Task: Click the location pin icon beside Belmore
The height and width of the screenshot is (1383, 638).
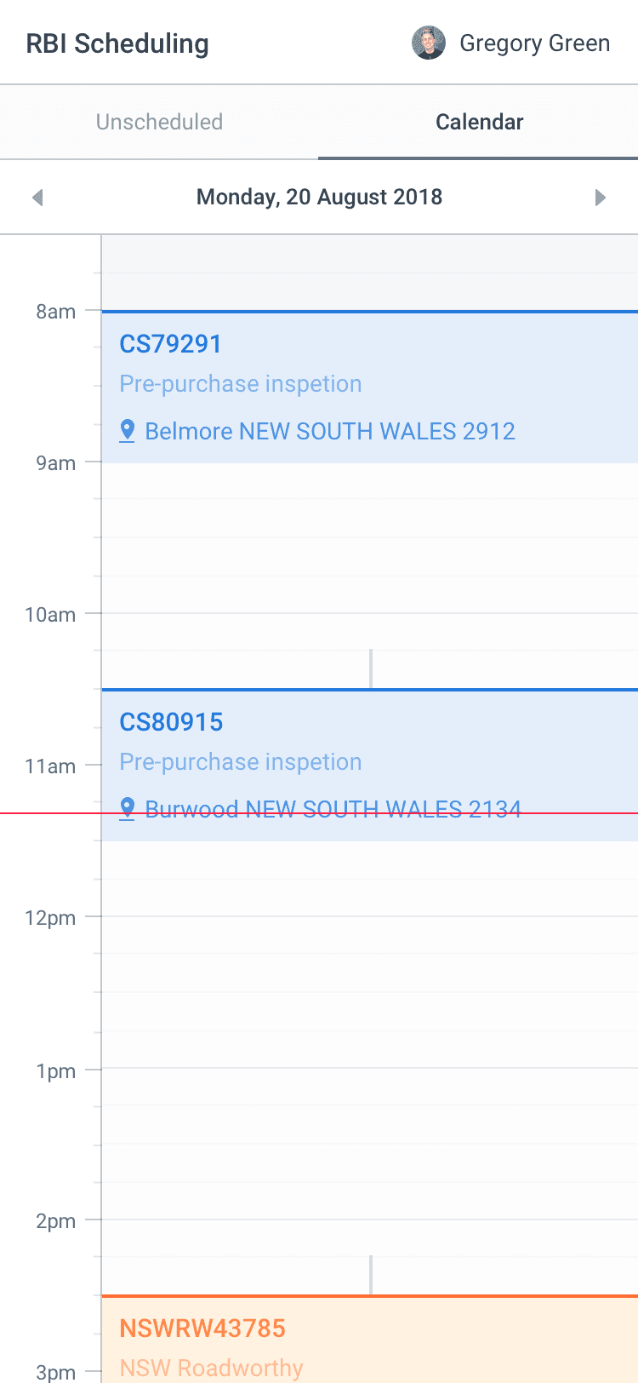Action: tap(128, 431)
